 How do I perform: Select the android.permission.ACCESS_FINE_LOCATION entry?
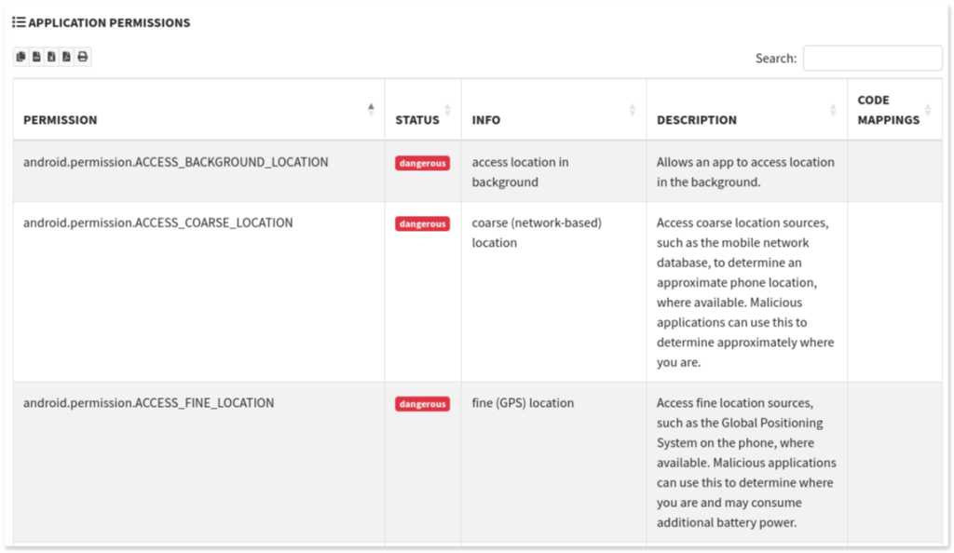(x=148, y=403)
